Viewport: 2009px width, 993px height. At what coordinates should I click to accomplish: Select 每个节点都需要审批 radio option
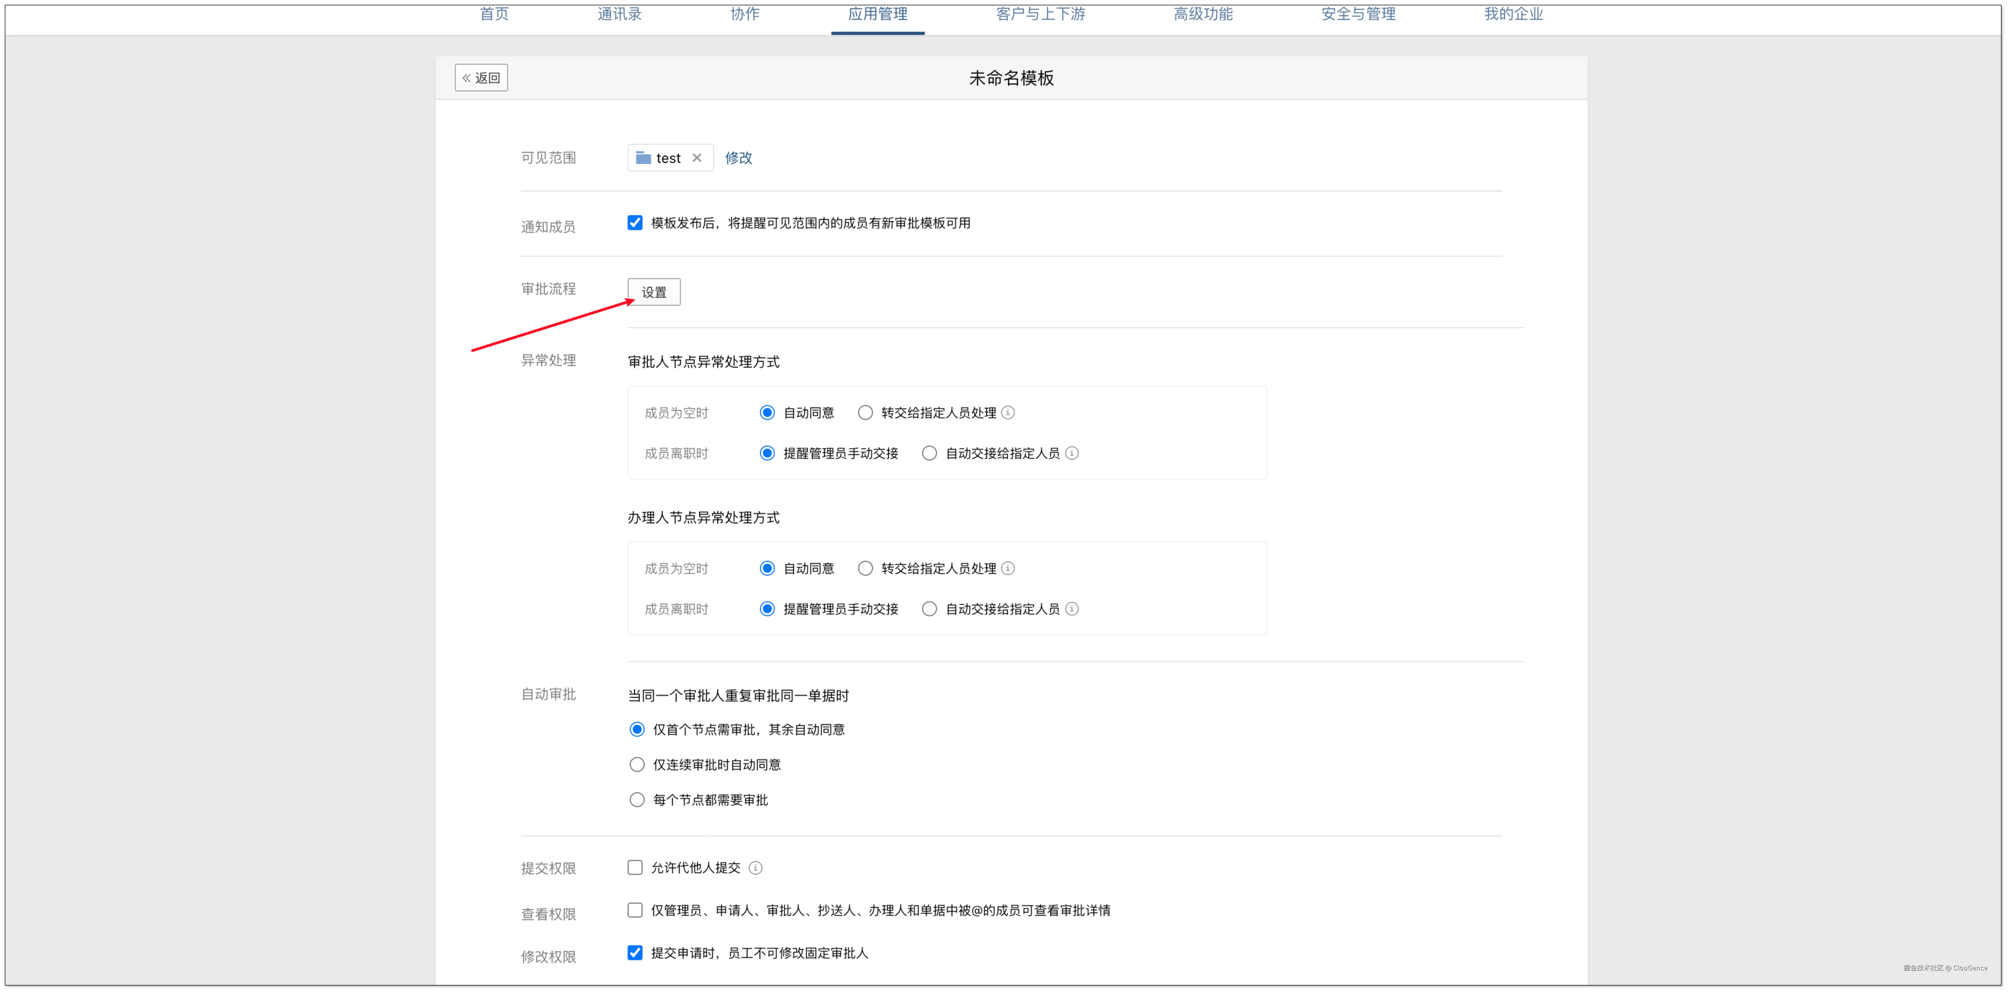pyautogui.click(x=637, y=800)
